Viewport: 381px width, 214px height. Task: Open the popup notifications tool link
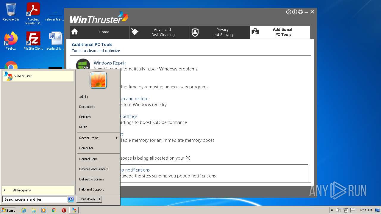click(x=135, y=170)
